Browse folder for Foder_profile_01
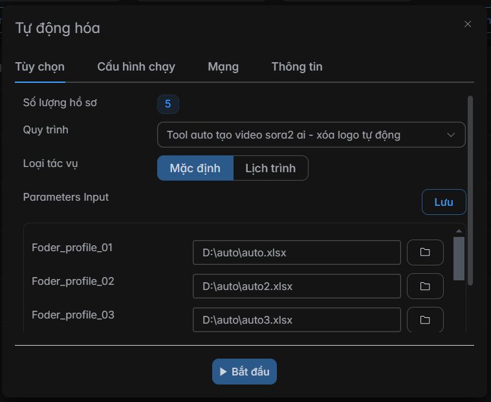This screenshot has height=402, width=491. (425, 252)
